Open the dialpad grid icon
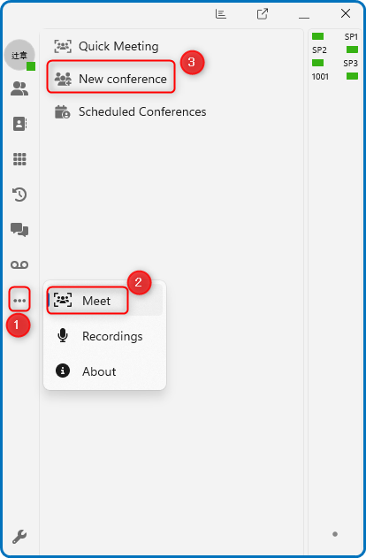Viewport: 366px width, 558px height. 19,159
